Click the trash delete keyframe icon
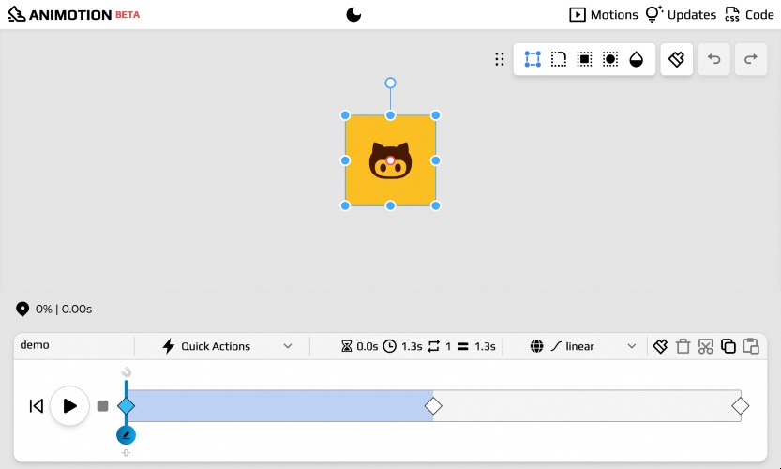The image size is (781, 469). tap(683, 346)
